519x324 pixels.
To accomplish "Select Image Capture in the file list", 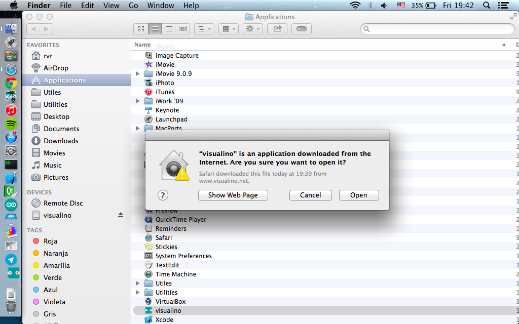I will click(325, 56).
